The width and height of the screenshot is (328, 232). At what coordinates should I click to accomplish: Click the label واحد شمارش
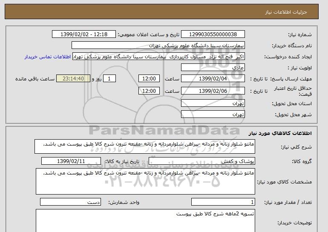pyautogui.click(x=124, y=202)
